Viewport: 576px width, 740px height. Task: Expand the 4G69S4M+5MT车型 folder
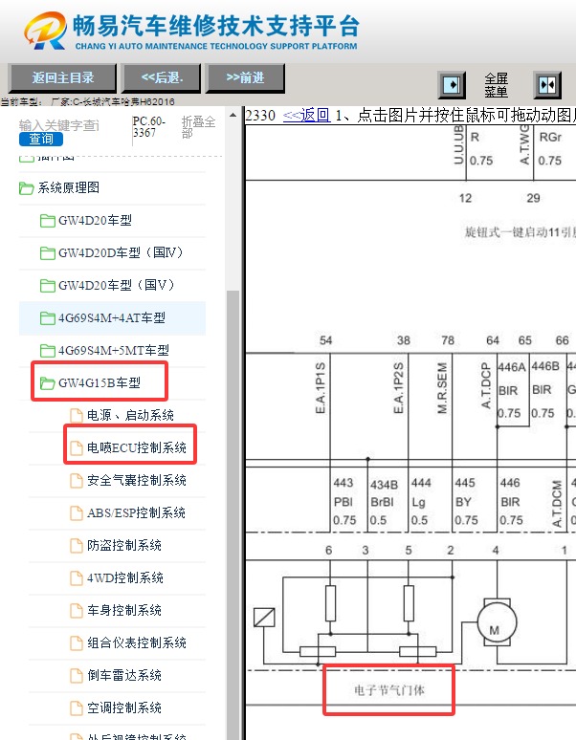coord(114,350)
